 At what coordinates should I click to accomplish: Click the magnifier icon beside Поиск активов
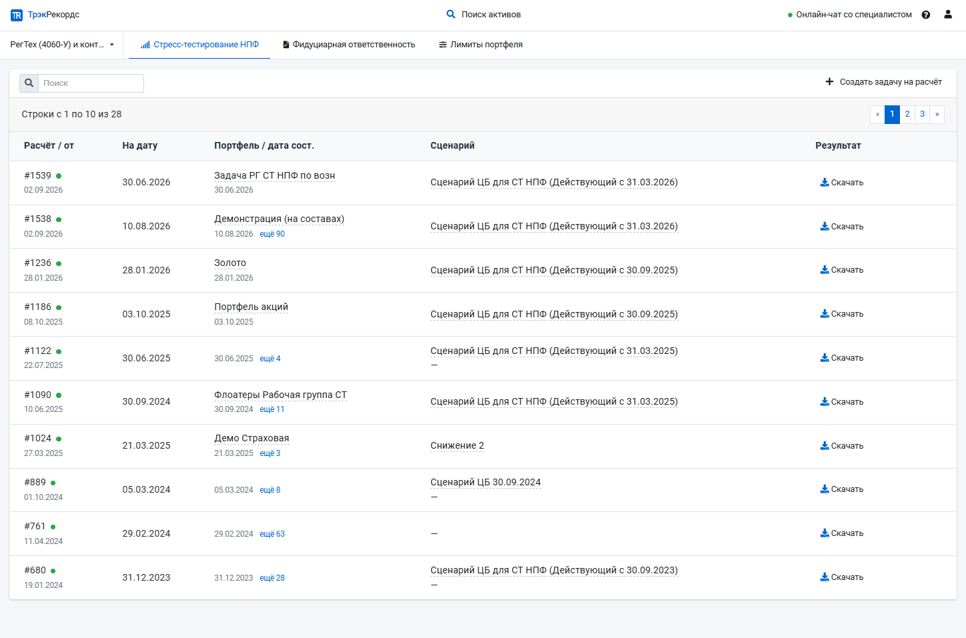(x=451, y=14)
